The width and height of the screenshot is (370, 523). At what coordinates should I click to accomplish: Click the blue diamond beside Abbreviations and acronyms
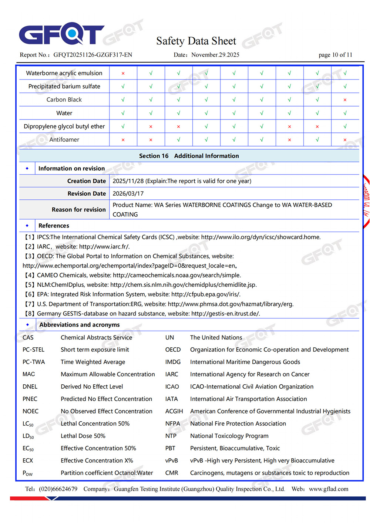27,325
